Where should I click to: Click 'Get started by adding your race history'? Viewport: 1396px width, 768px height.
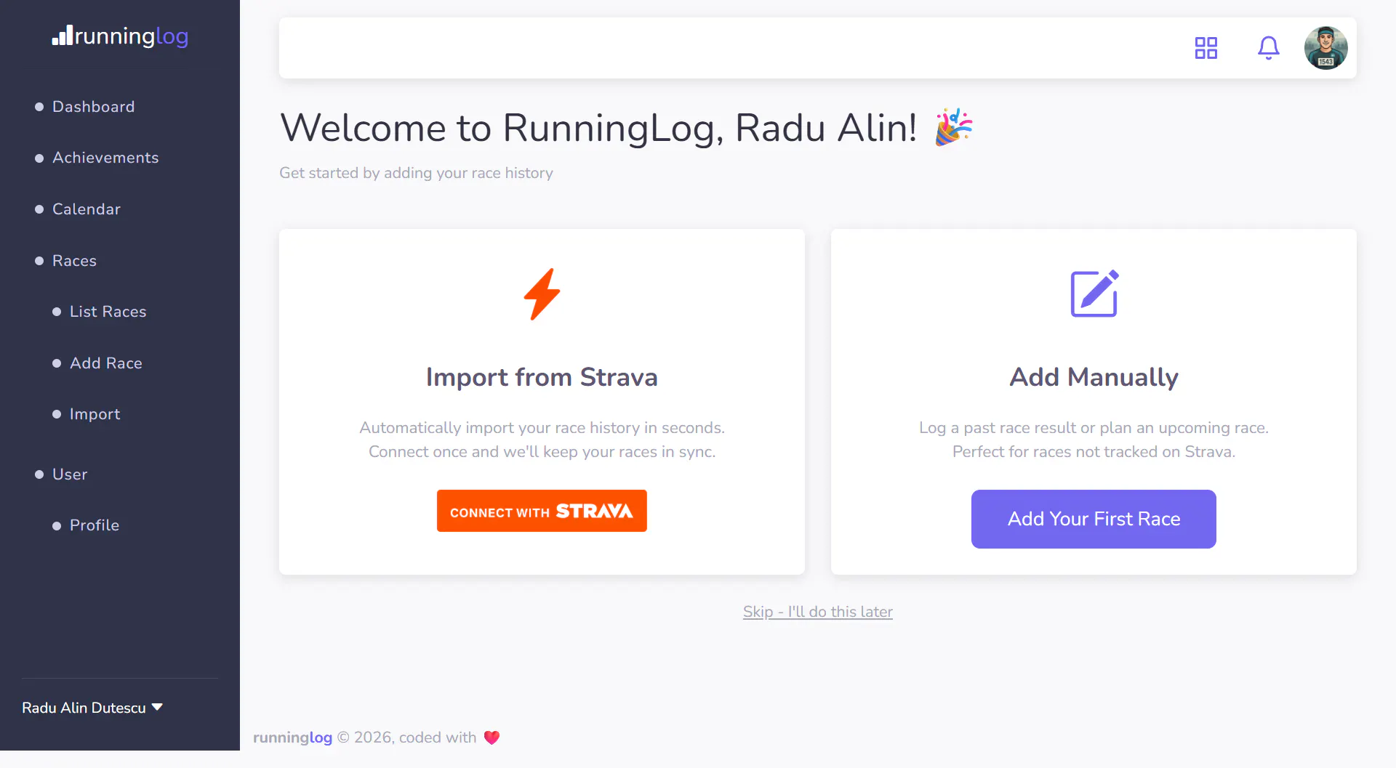416,173
